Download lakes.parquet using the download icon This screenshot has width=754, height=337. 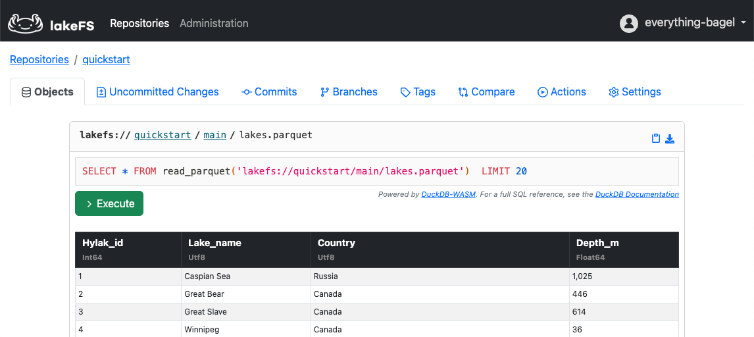670,138
